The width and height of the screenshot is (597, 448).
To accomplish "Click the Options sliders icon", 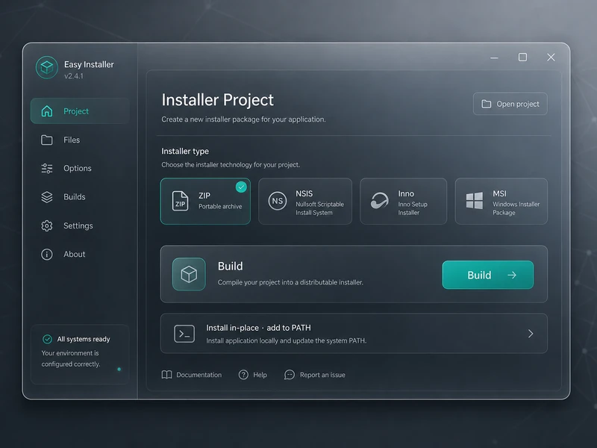I will (47, 169).
